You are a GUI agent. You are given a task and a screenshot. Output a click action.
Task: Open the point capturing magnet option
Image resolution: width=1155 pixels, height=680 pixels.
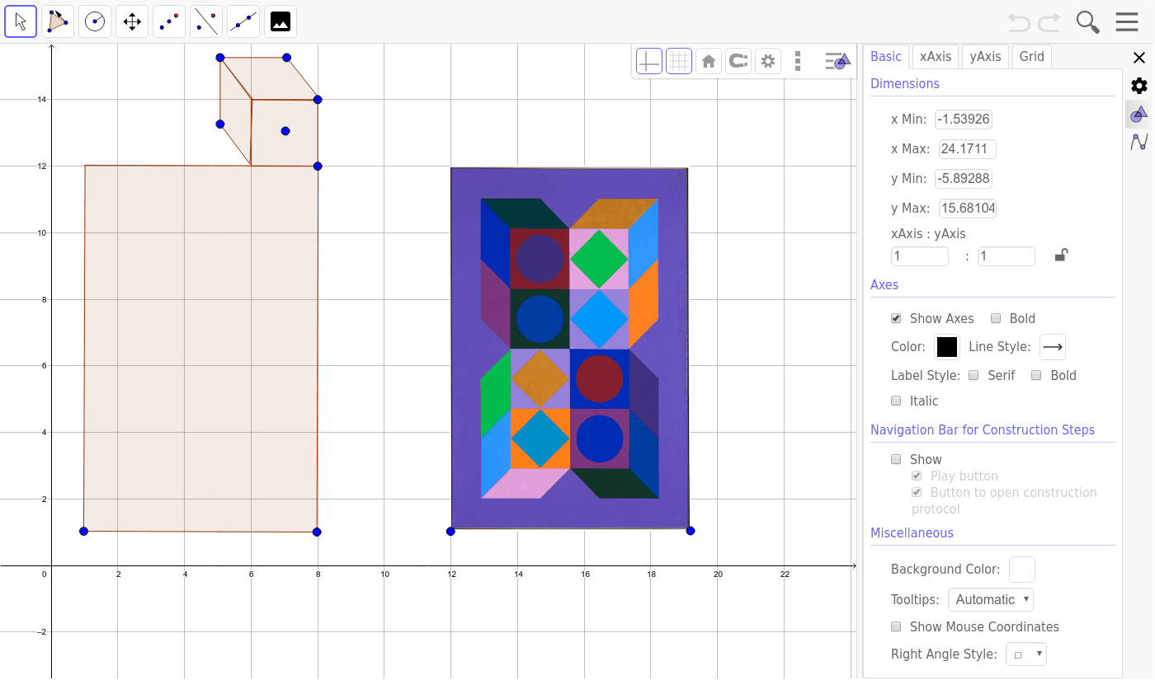738,61
